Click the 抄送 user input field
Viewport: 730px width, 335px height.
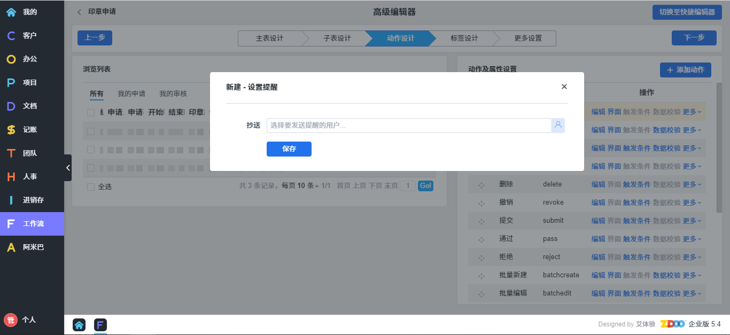(x=409, y=126)
